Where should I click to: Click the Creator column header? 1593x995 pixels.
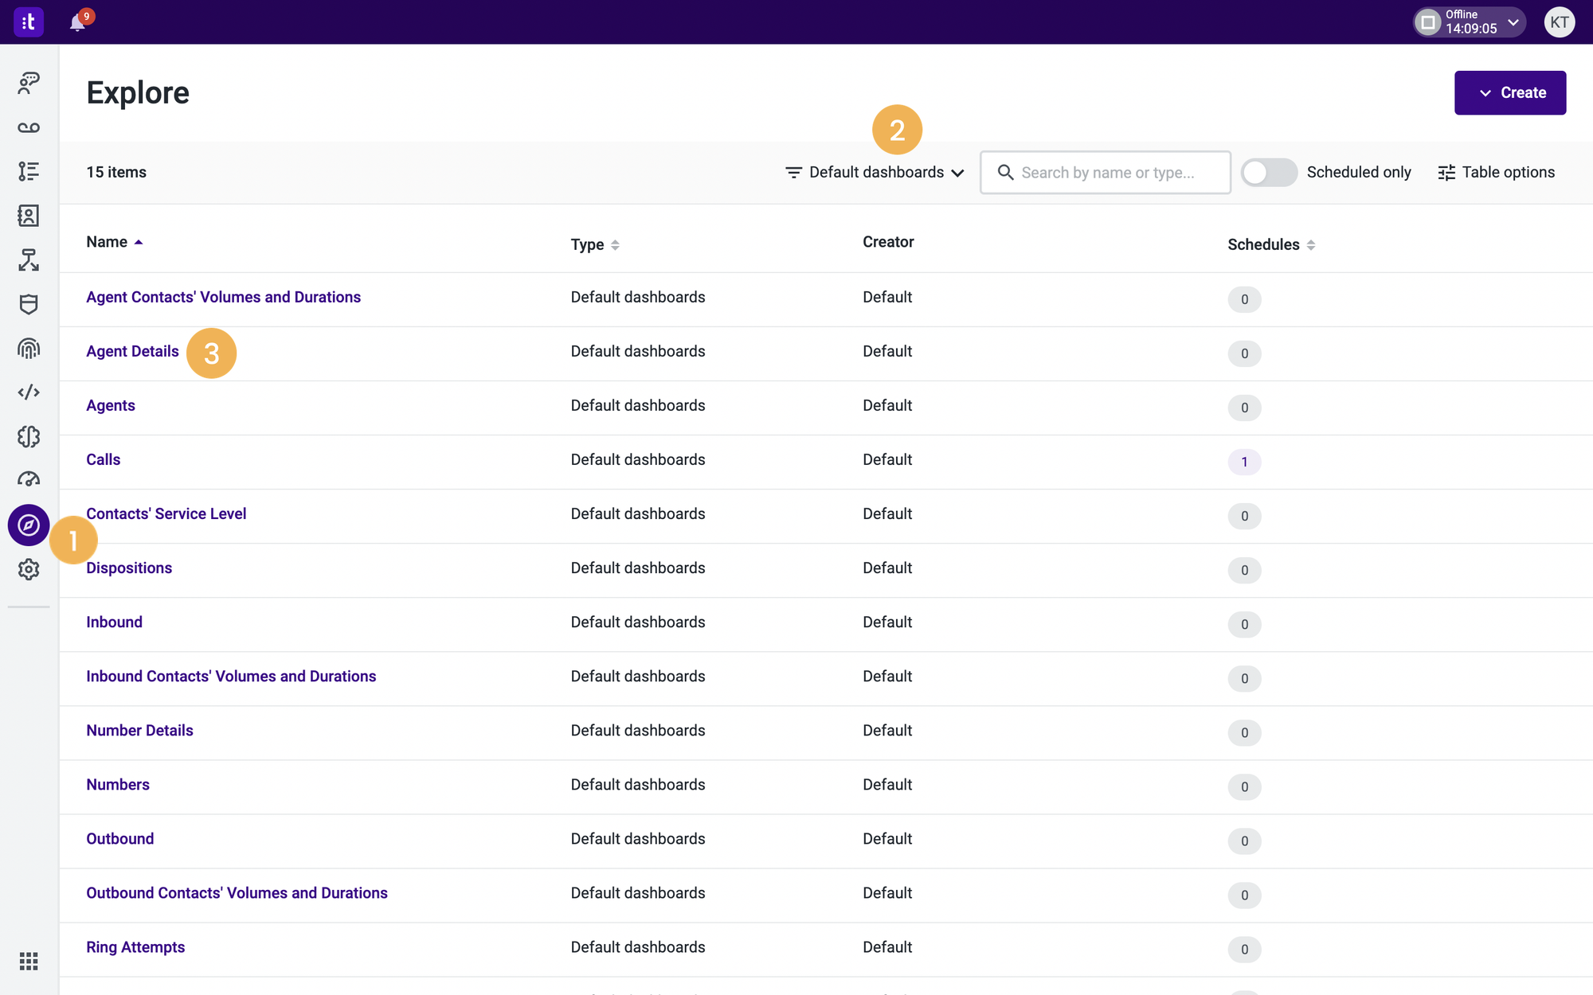[x=888, y=242]
